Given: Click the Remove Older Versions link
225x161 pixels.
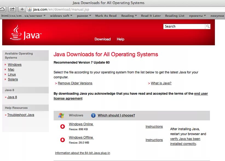Looking at the screenshot, I should (x=75, y=83).
